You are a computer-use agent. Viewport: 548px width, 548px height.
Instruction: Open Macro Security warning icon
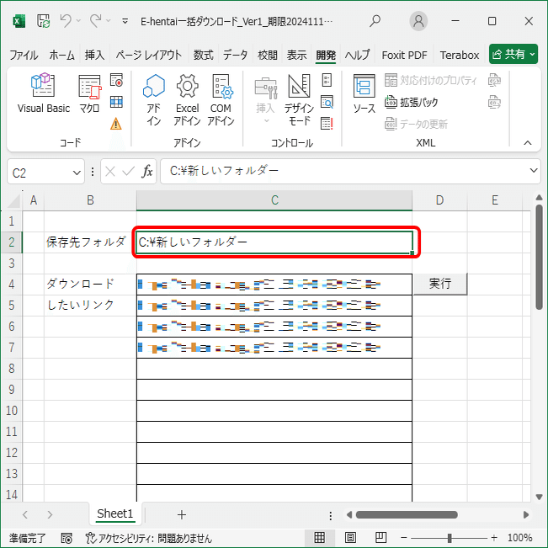116,124
